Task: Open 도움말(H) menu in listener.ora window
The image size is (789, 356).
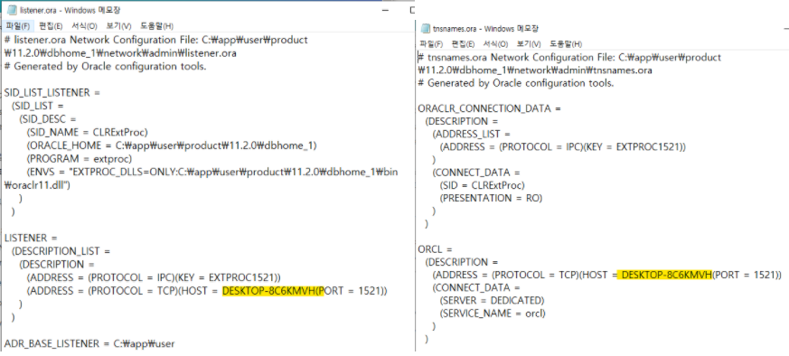Action: [156, 26]
